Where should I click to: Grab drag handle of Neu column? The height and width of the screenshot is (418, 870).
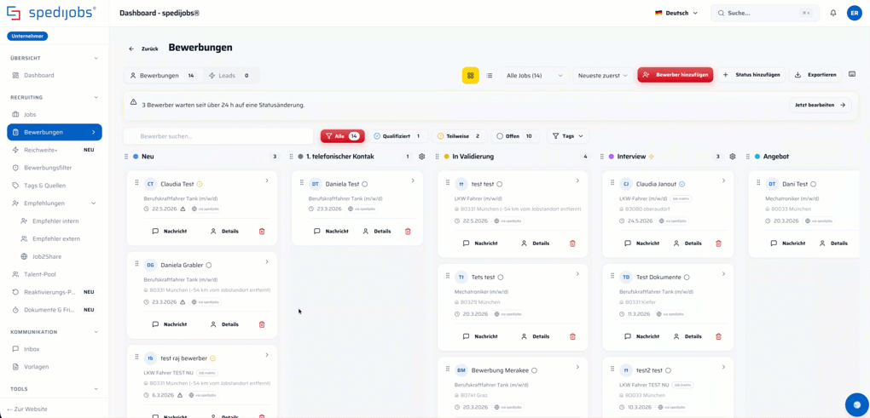pos(127,157)
